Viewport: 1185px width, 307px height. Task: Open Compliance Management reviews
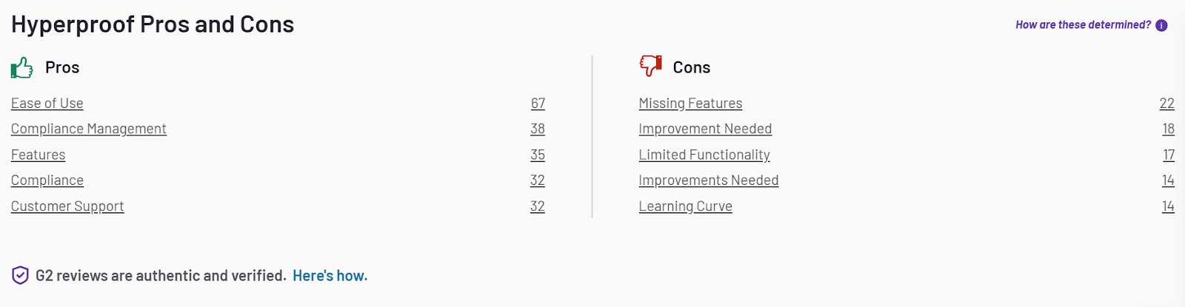(x=89, y=129)
